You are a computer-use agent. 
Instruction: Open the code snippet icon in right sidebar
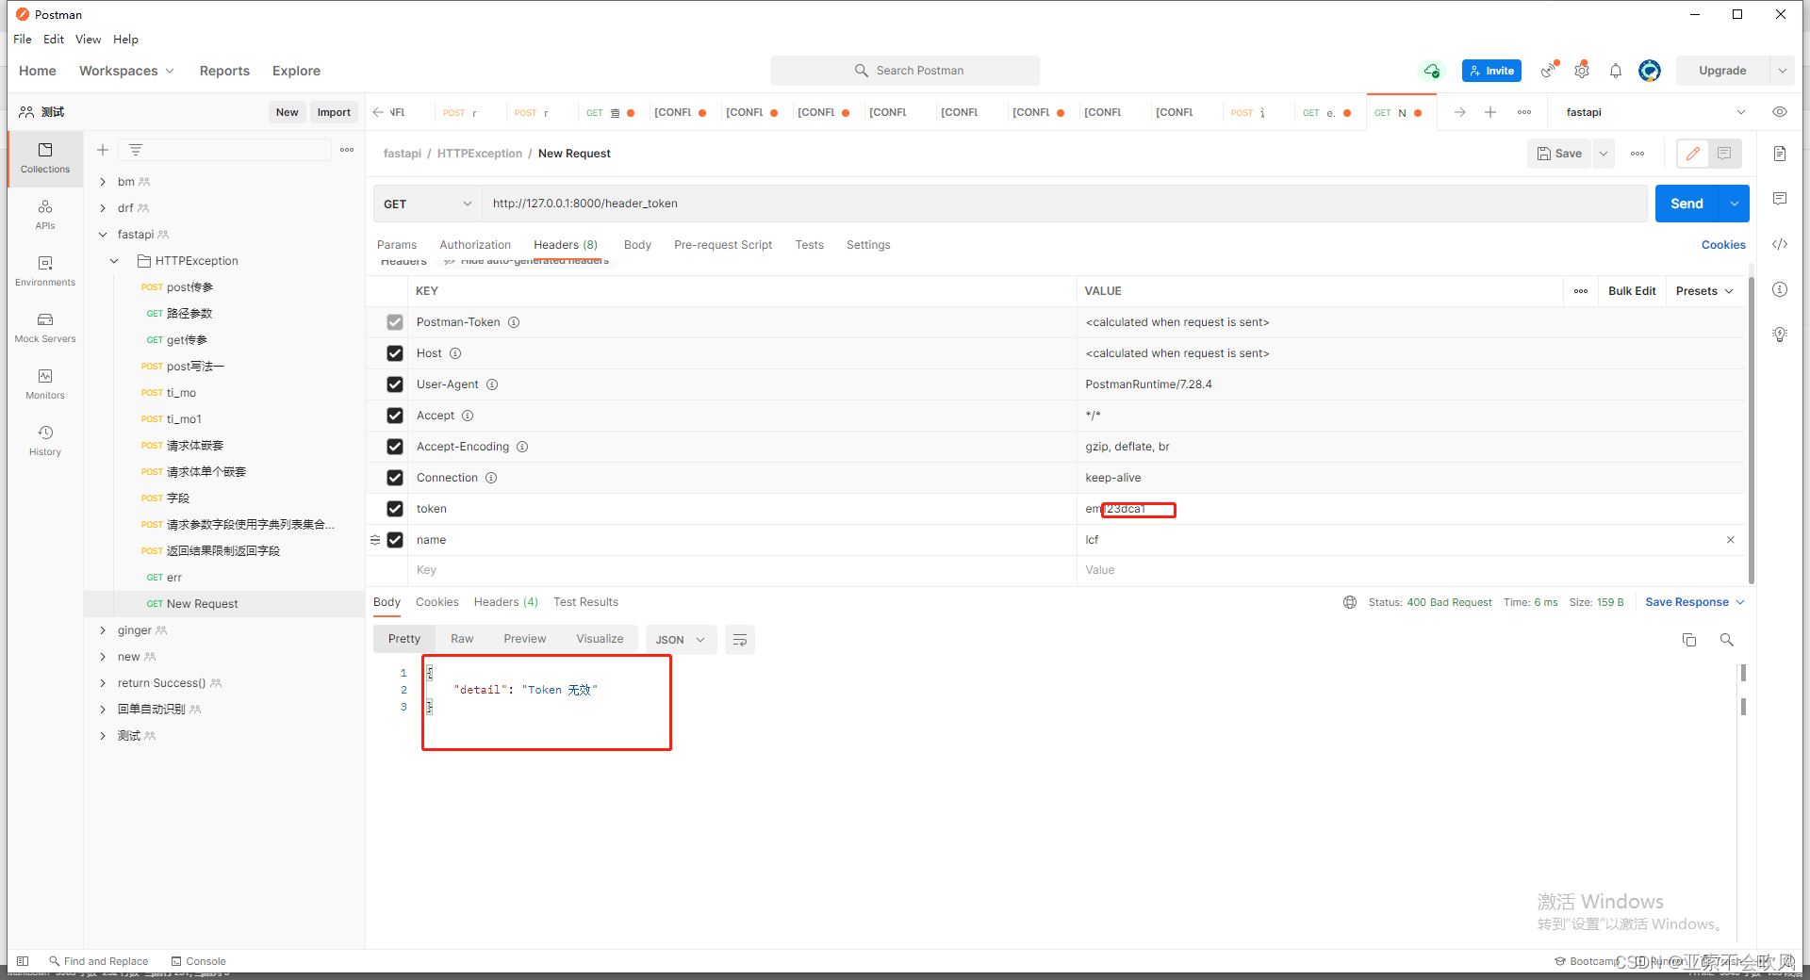[1780, 244]
